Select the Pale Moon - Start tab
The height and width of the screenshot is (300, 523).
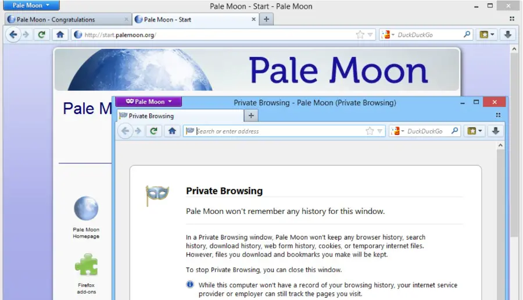[x=196, y=19]
